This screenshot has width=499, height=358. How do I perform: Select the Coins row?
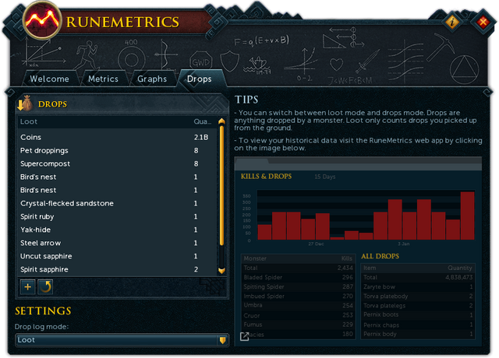pos(117,137)
